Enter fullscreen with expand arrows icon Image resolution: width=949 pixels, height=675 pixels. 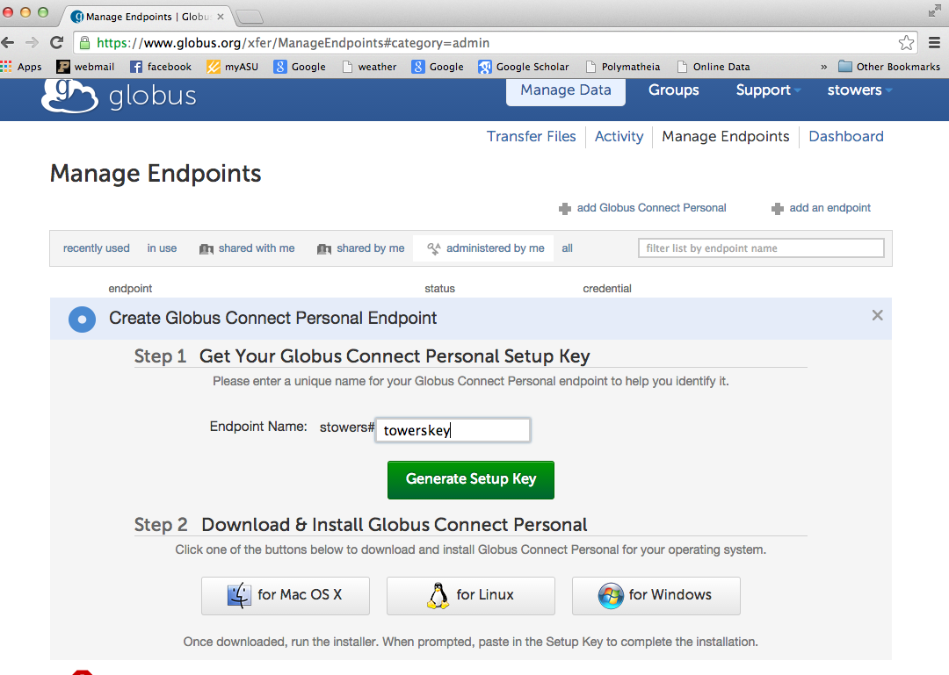click(934, 11)
